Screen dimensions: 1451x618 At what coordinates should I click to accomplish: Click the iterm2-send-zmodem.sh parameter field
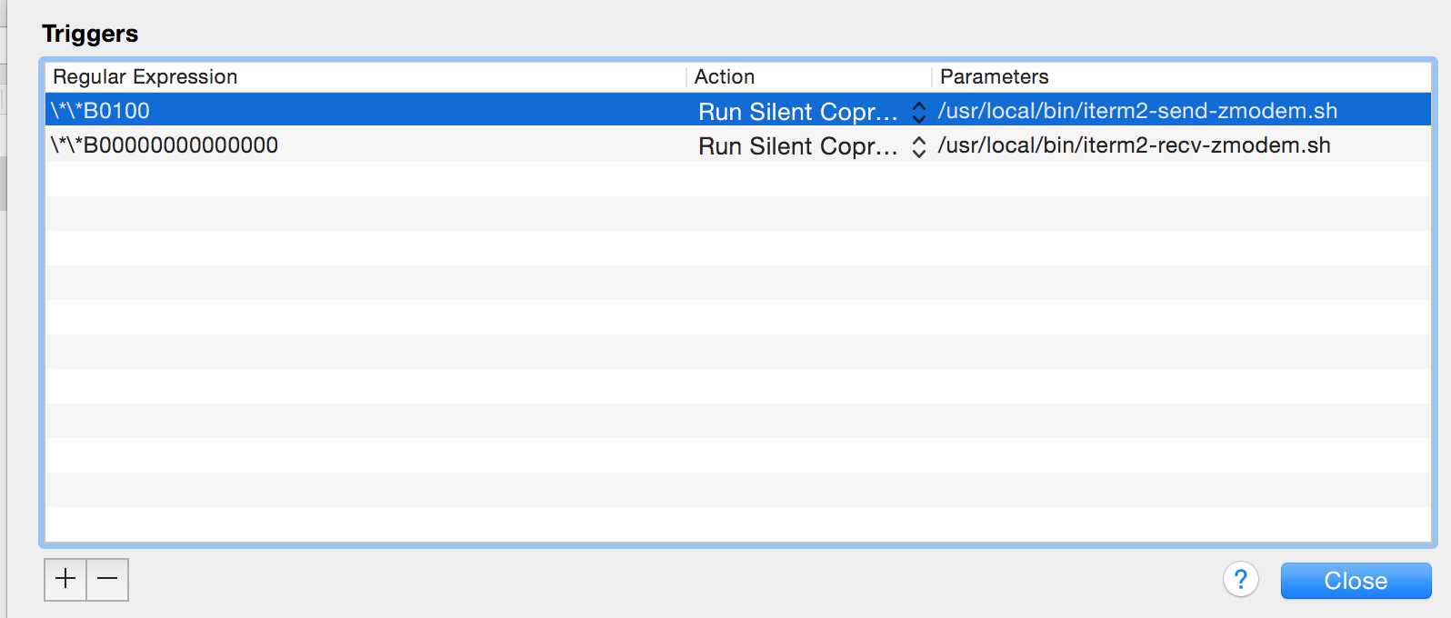pos(1137,111)
